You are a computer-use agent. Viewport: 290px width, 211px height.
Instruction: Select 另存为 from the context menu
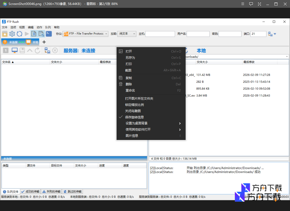tap(130, 58)
